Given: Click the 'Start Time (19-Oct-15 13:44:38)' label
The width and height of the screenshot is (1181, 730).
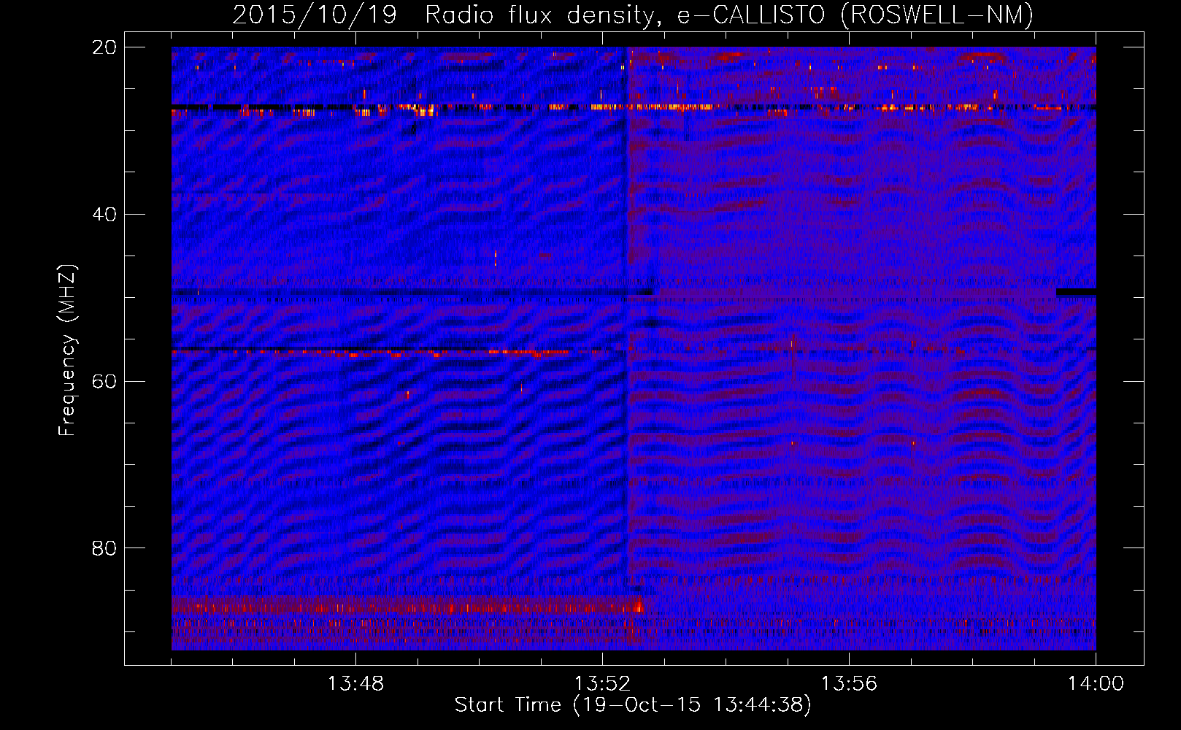Looking at the screenshot, I should point(633,705).
